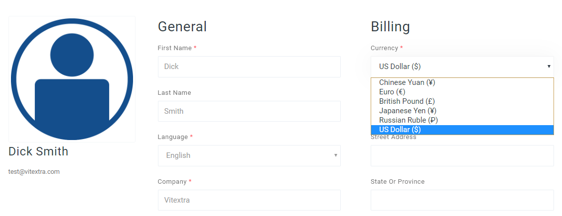Click the Billing section heading
This screenshot has width=562, height=216.
click(390, 26)
